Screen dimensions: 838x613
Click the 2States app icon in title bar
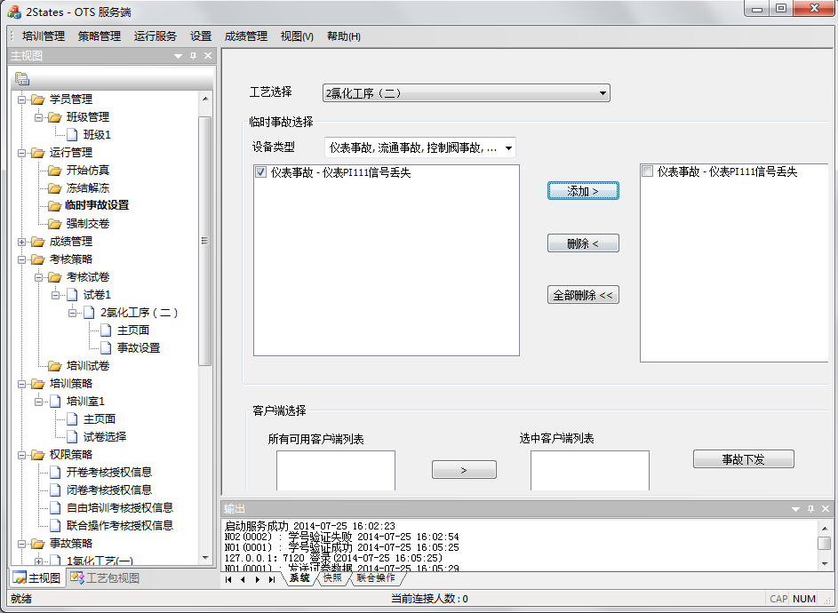click(x=14, y=12)
